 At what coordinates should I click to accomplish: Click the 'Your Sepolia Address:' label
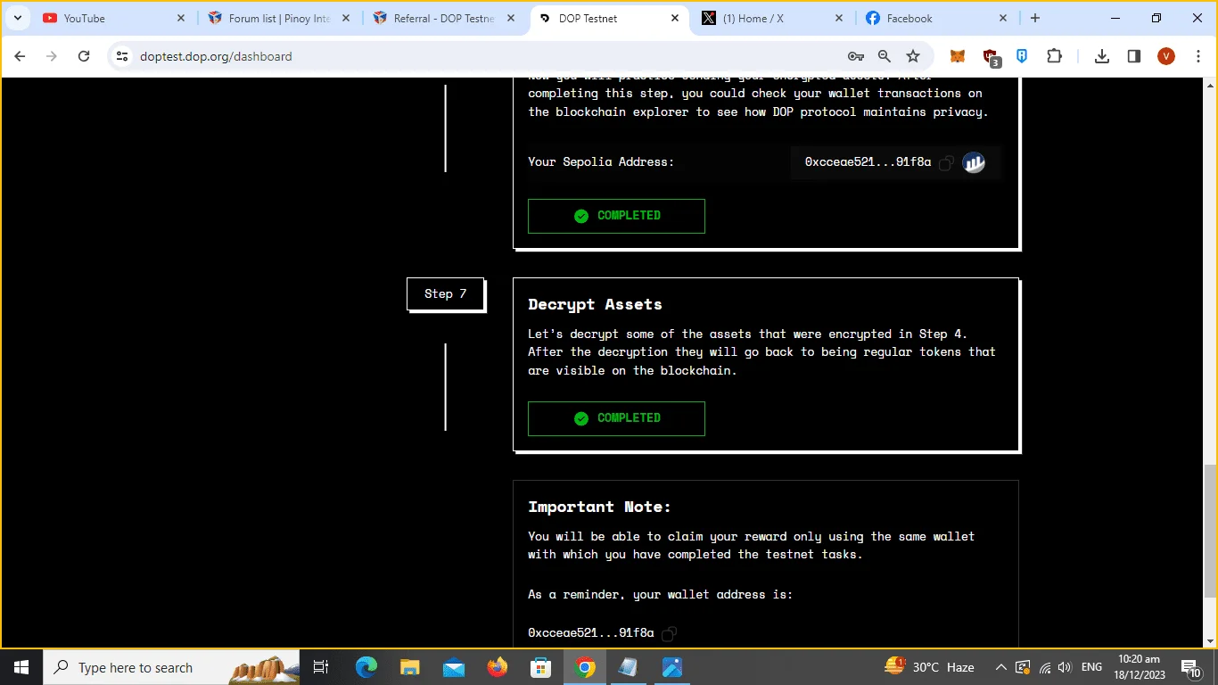(x=601, y=162)
